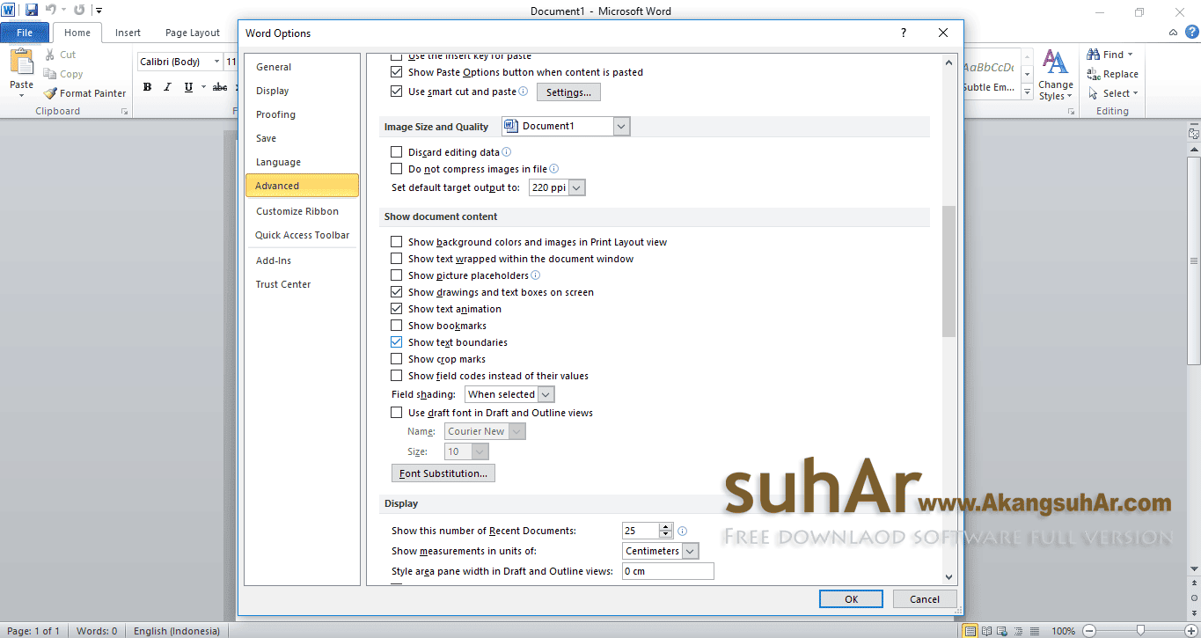1201x638 pixels.
Task: Click the Find binoculars icon
Action: (1094, 55)
